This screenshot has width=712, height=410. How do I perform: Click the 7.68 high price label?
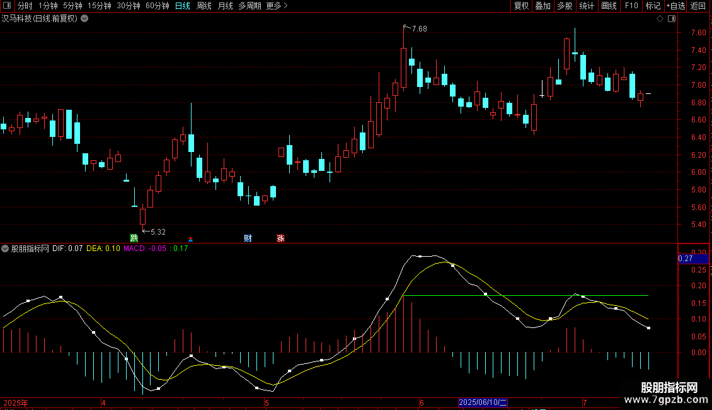419,29
